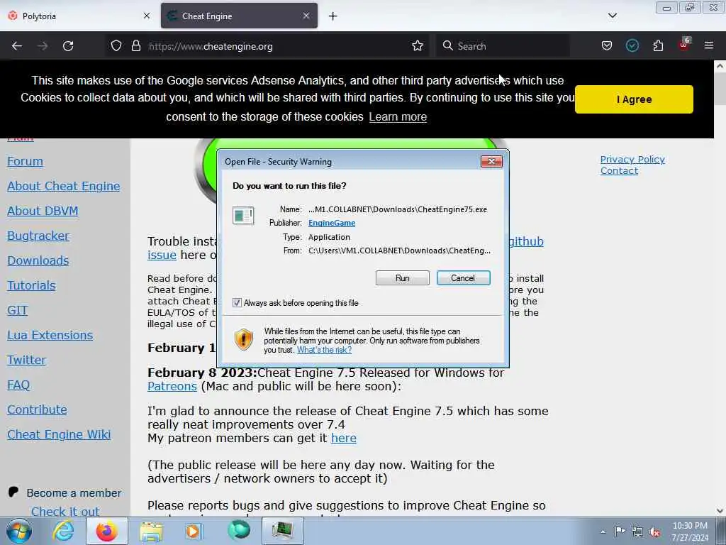
Task: Open the monitor application taskbar item
Action: click(282, 531)
